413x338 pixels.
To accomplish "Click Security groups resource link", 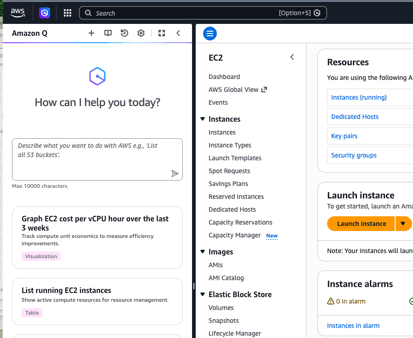I will (354, 155).
